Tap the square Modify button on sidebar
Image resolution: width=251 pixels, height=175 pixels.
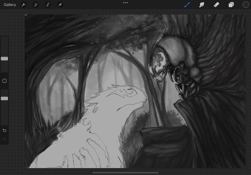[4, 81]
